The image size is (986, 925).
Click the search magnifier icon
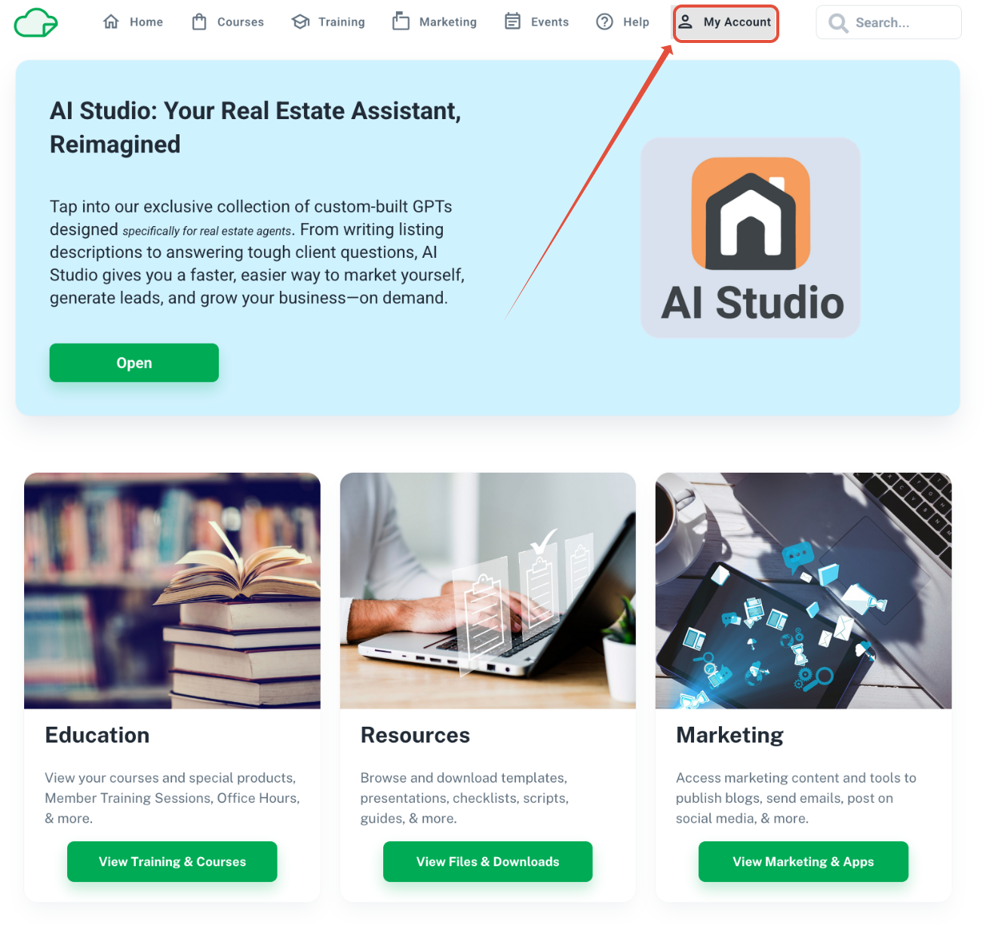click(838, 23)
